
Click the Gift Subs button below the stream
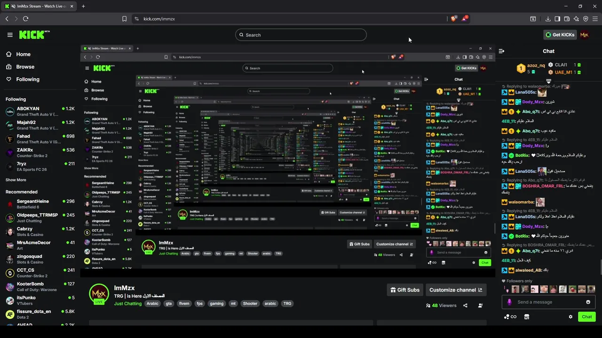point(405,290)
